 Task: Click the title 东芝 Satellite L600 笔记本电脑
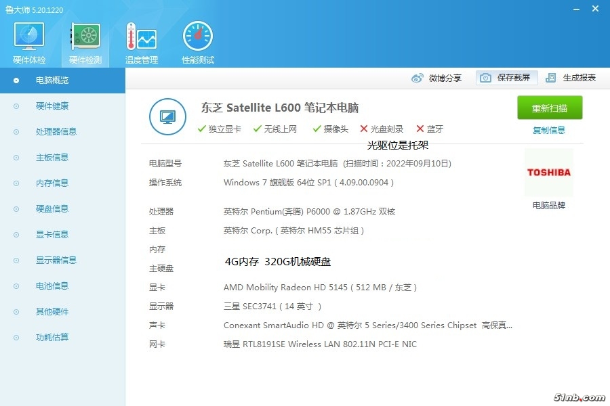click(x=280, y=108)
